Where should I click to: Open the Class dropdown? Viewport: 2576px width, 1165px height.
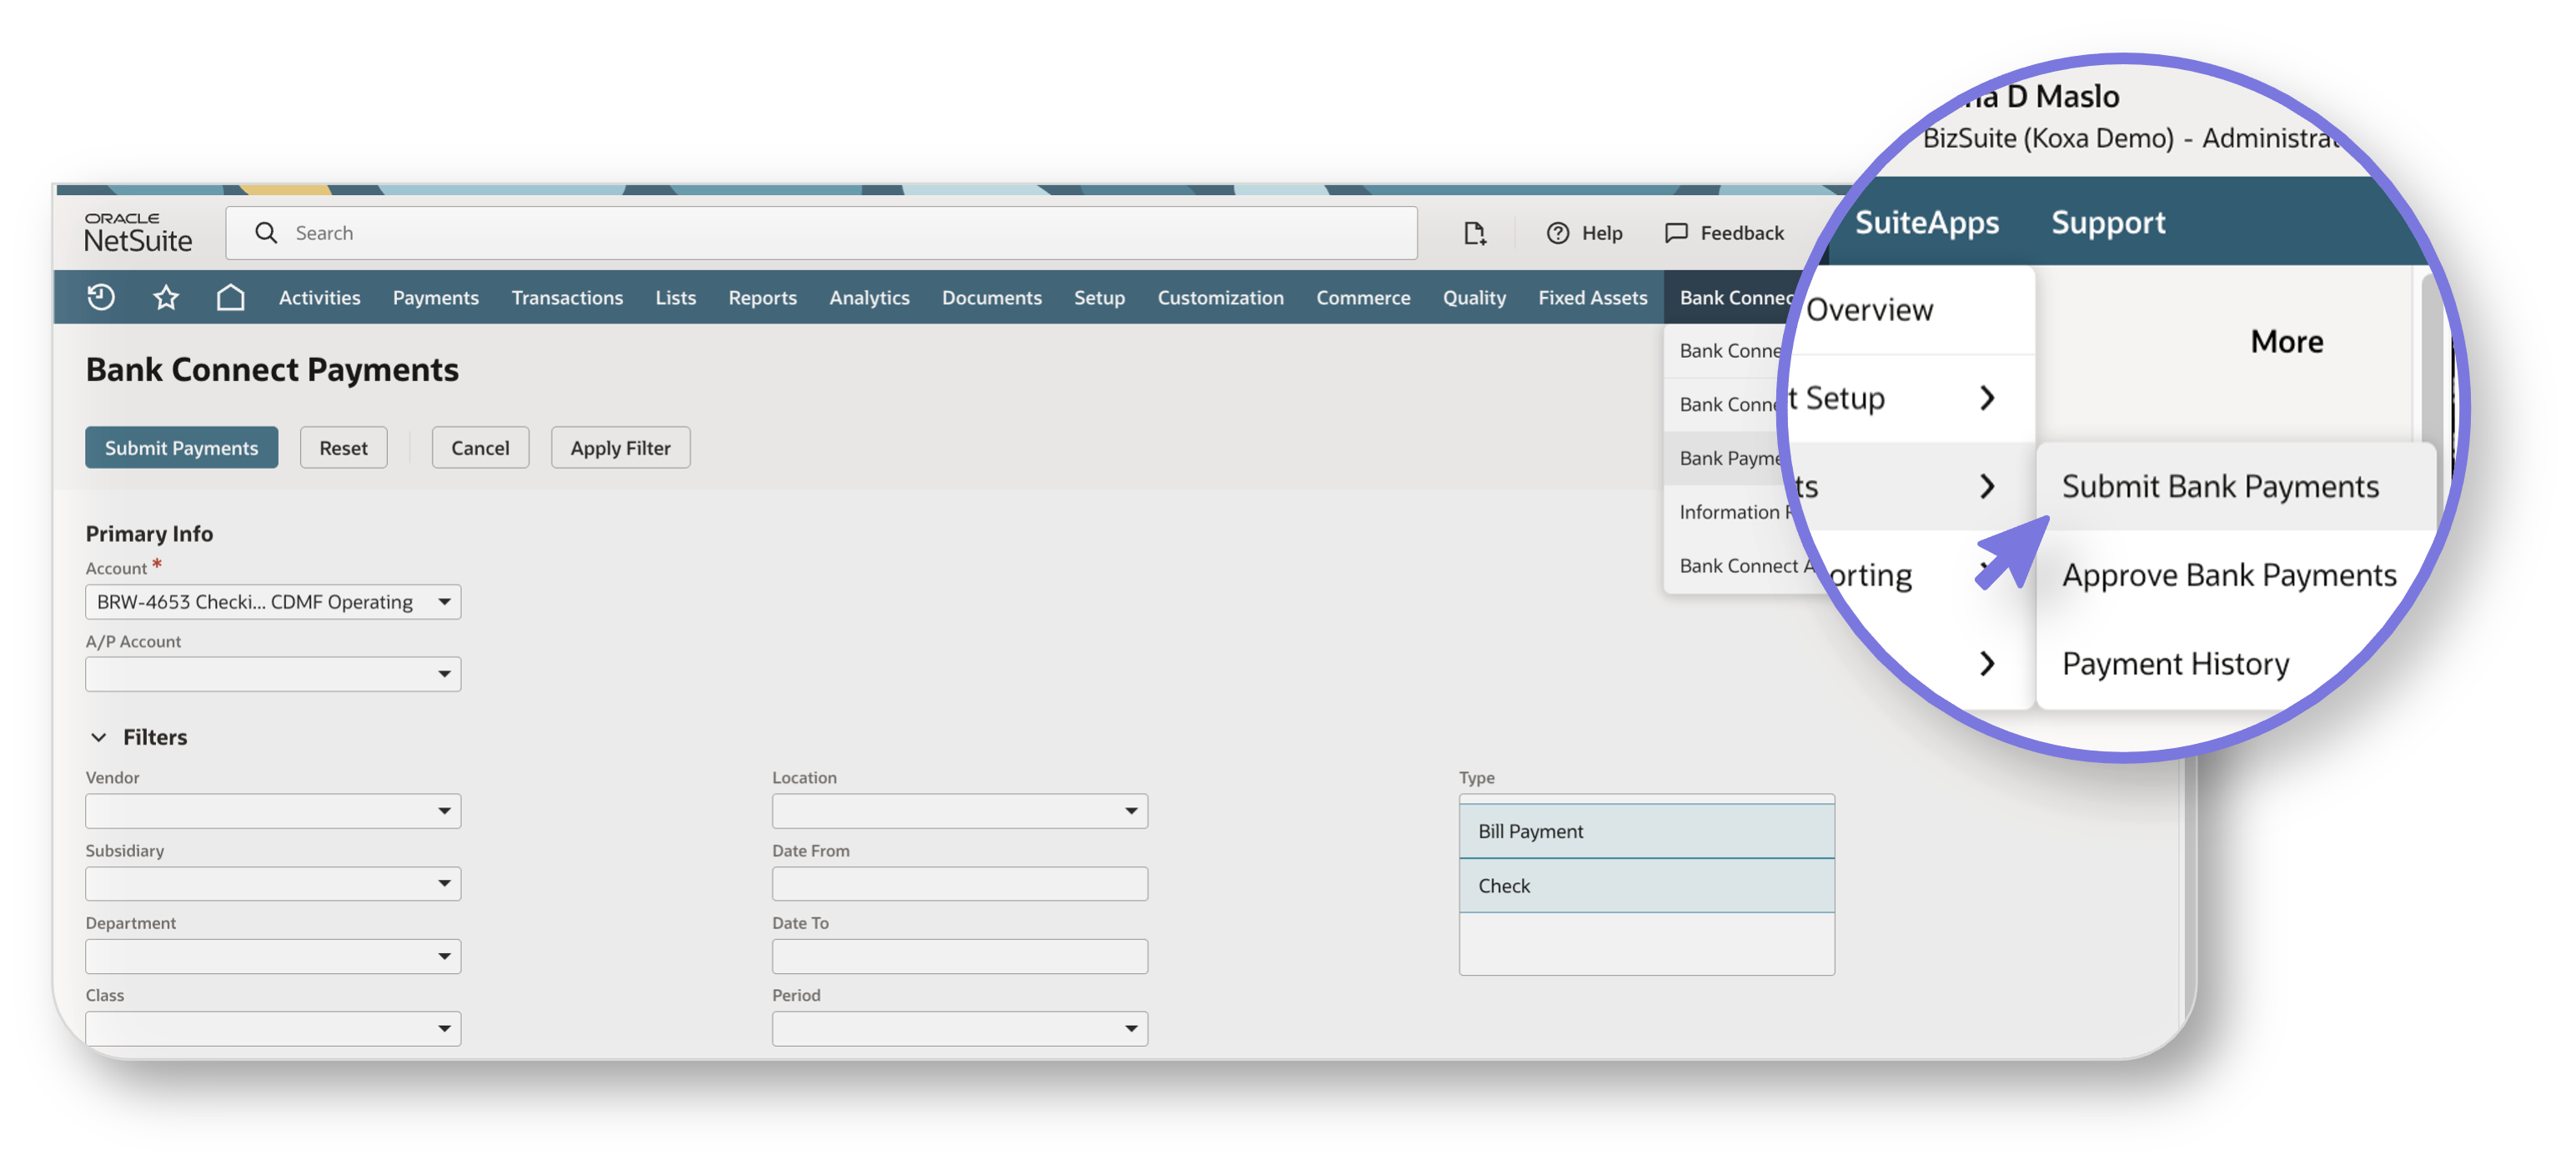coord(273,1029)
